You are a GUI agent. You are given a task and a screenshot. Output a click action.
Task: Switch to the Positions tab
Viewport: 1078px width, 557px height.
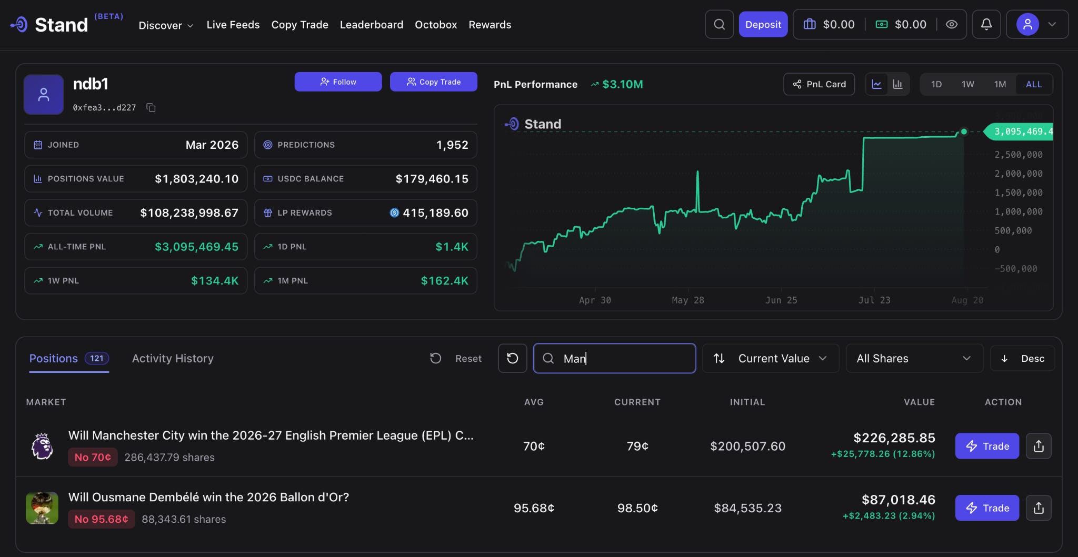[x=69, y=359]
